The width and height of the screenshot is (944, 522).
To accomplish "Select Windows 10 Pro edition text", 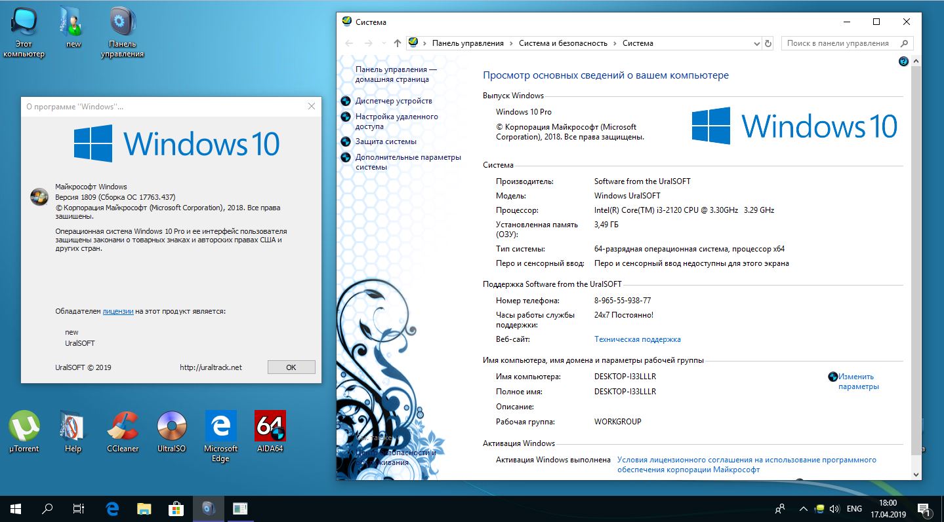I will 523,112.
